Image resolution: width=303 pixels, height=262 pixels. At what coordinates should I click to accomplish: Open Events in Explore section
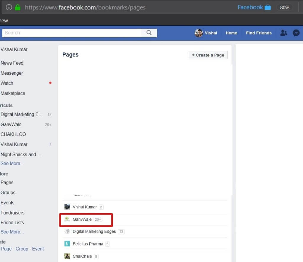[7, 203]
